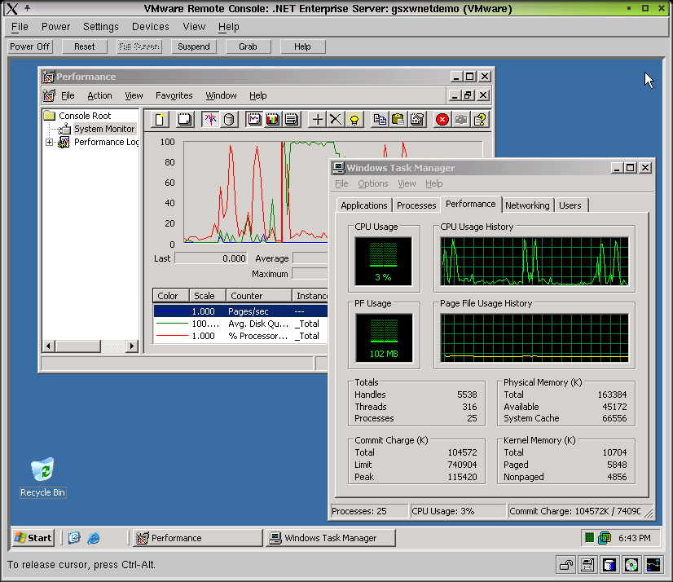The width and height of the screenshot is (673, 582).
Task: Toggle the Highlight lightbulb icon
Action: click(354, 119)
